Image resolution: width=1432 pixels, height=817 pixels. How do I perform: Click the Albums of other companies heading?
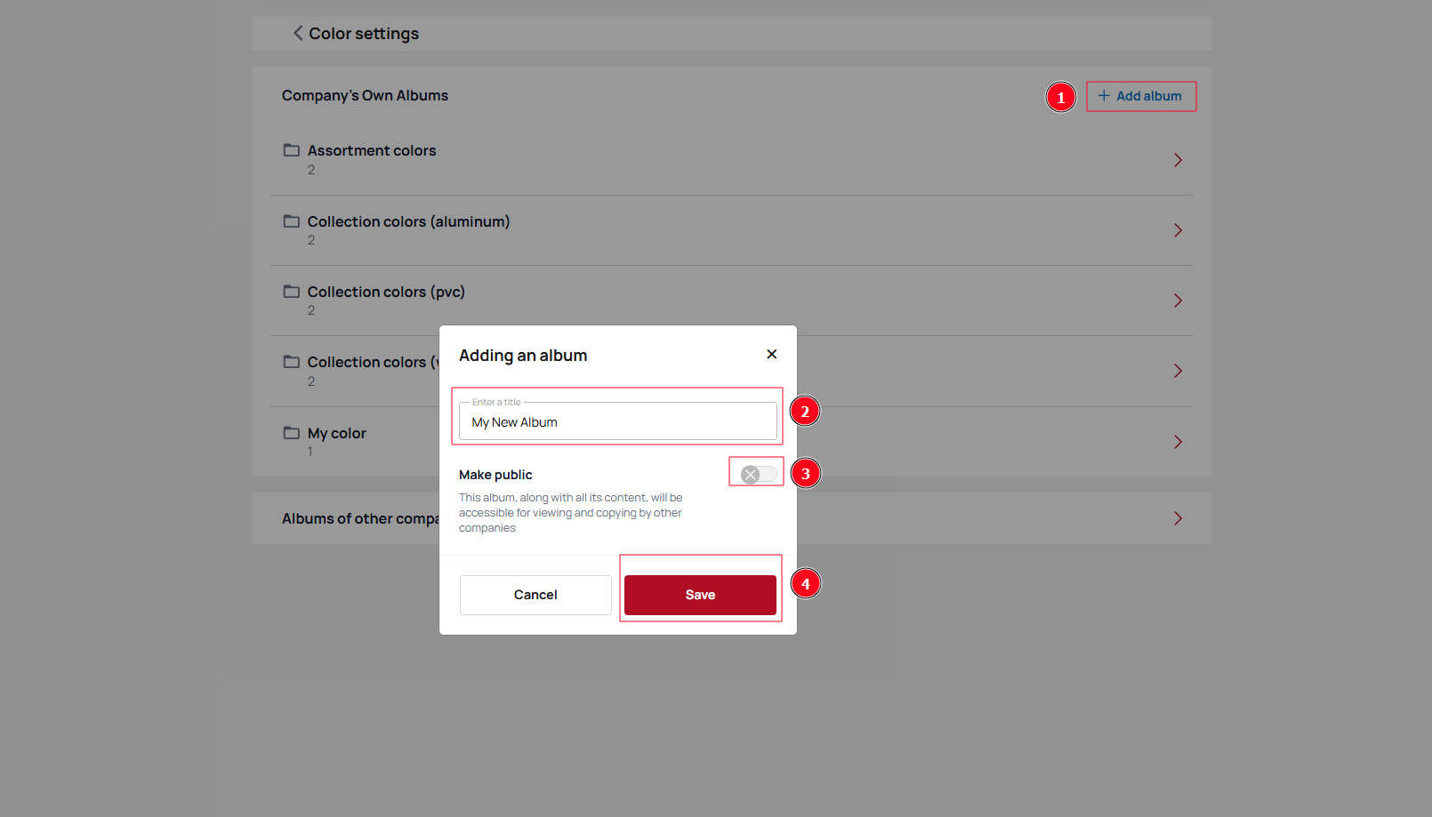click(x=360, y=518)
